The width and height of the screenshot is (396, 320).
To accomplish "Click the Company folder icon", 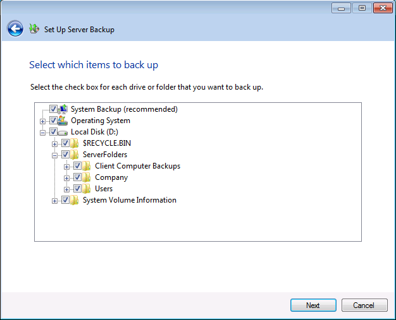I will click(x=87, y=177).
